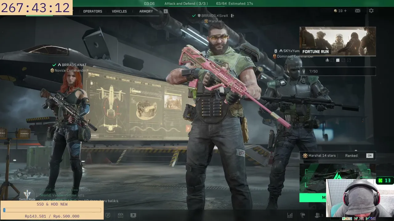
Task: Open the friends list people icon
Action: [317, 215]
